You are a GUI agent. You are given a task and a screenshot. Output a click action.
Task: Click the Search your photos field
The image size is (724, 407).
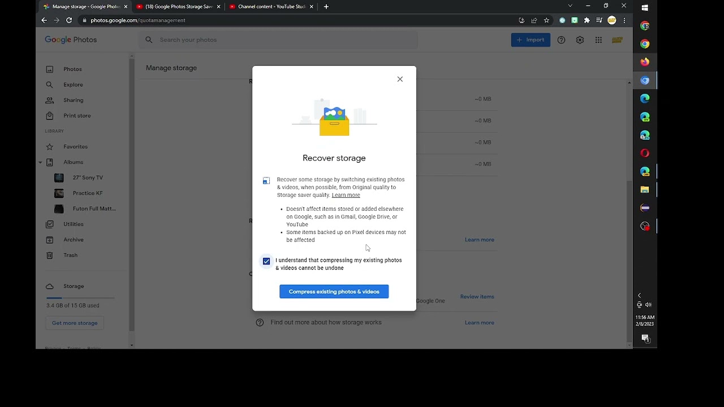(x=278, y=40)
